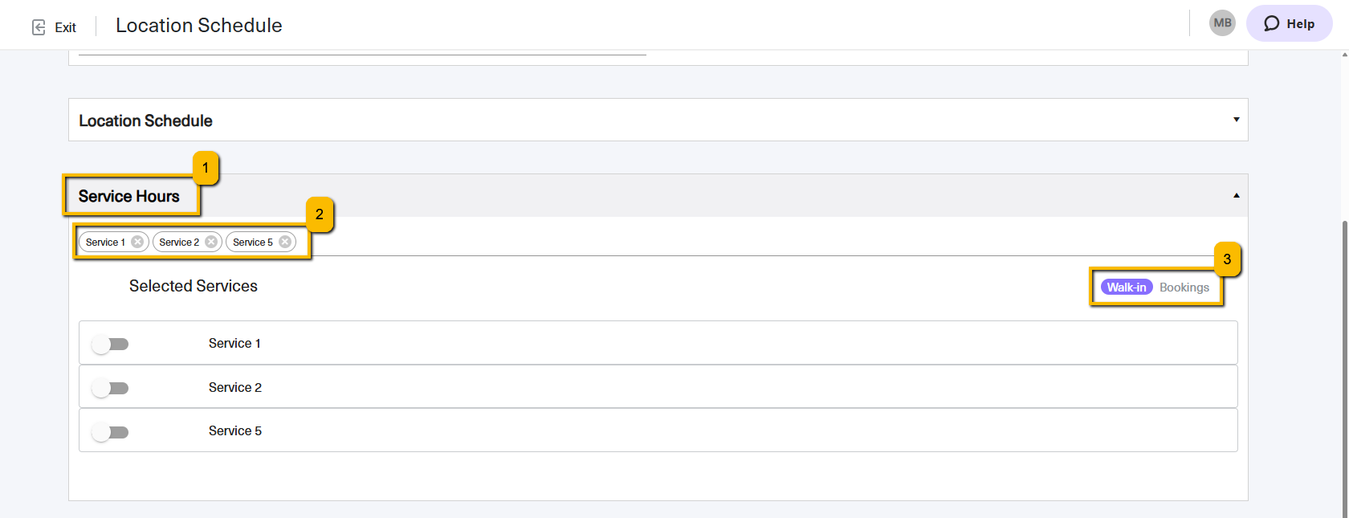Remove the Service 1 chip
1349x518 pixels.
137,242
